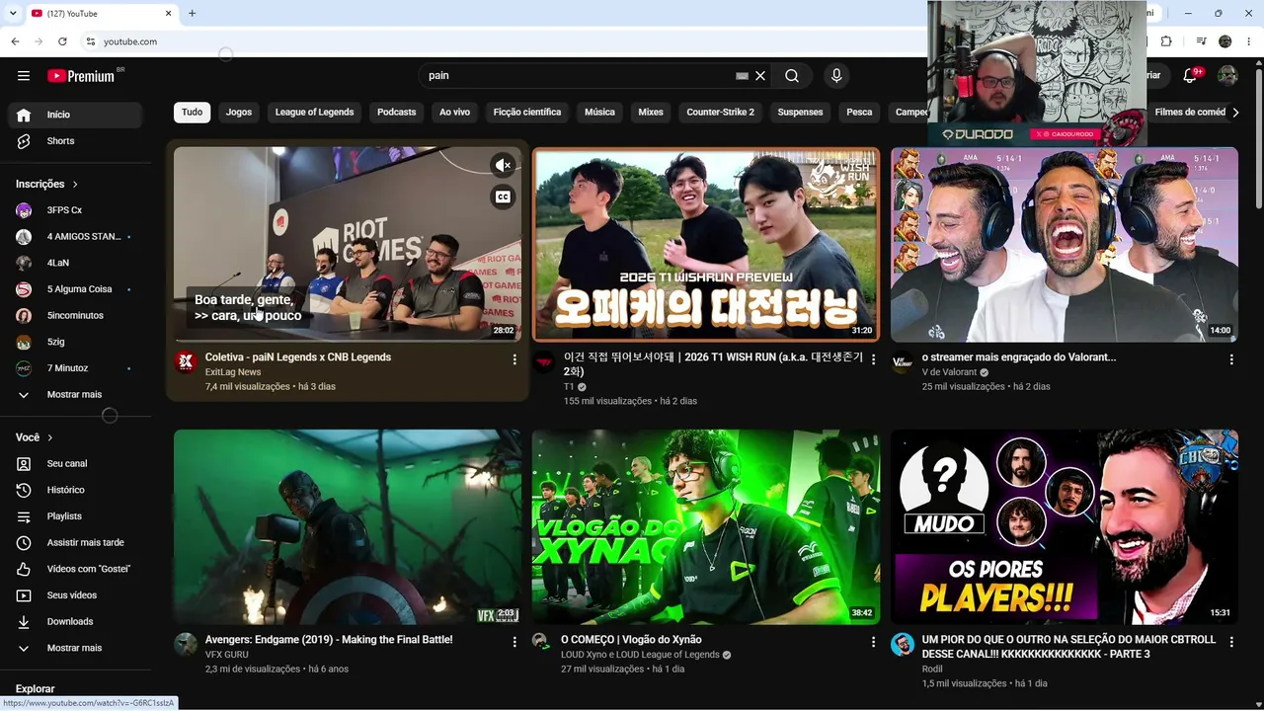Open options for Vlogão do Xynão video
The height and width of the screenshot is (711, 1264).
(x=873, y=642)
